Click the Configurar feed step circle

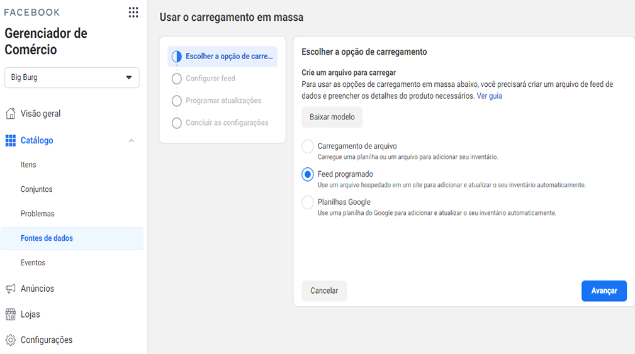[x=177, y=79]
